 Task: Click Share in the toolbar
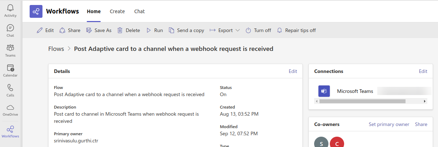tap(70, 30)
